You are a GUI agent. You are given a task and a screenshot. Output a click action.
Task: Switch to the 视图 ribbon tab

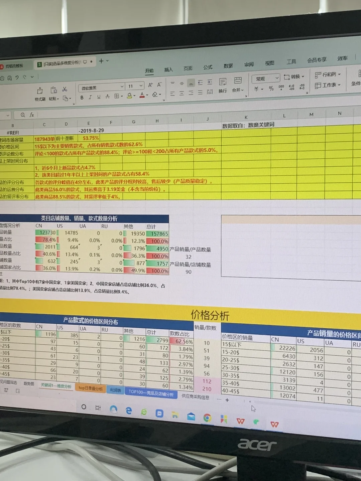(x=269, y=63)
